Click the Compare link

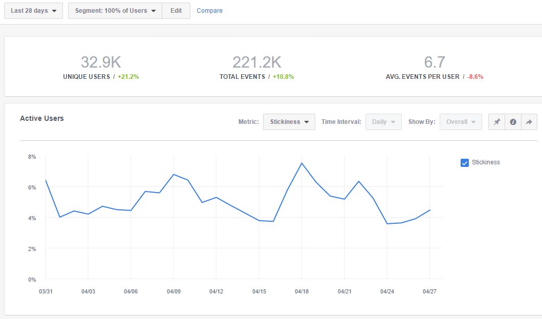(209, 11)
